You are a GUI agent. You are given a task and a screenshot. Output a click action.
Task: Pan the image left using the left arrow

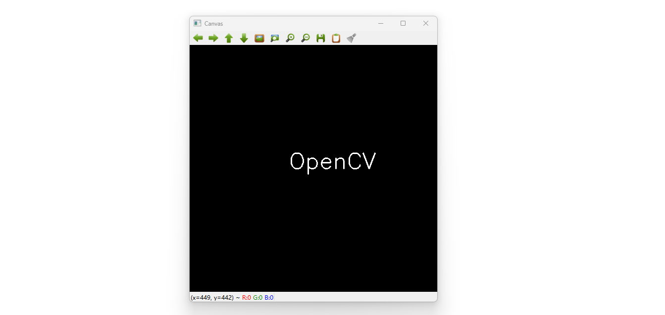point(198,38)
